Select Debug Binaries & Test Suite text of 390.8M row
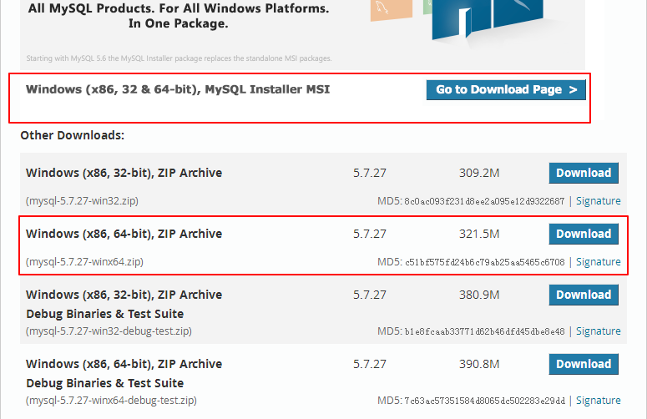 (x=105, y=383)
